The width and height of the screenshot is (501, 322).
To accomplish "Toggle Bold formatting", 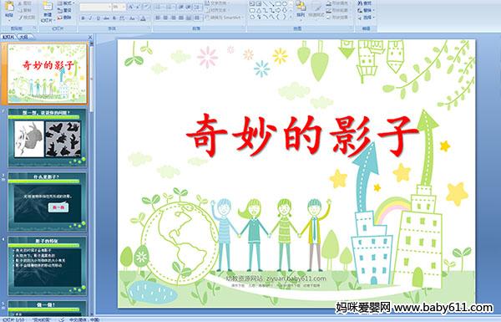I will (x=83, y=18).
